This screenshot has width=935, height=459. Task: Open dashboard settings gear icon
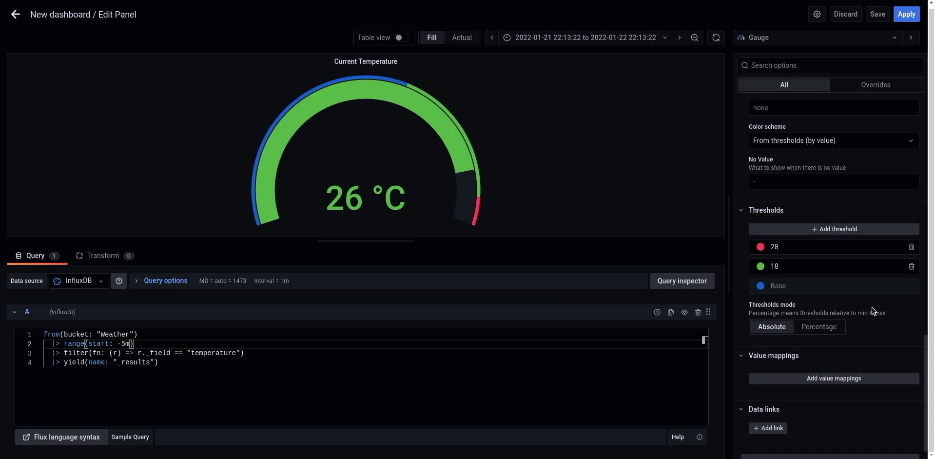[x=817, y=14]
